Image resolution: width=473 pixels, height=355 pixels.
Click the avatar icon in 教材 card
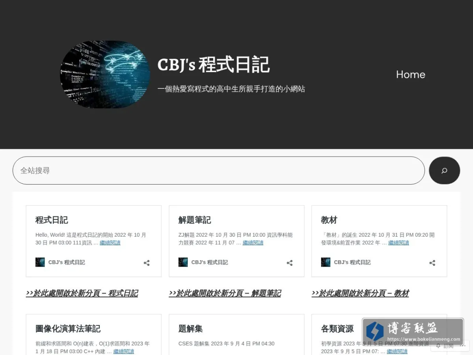click(326, 262)
